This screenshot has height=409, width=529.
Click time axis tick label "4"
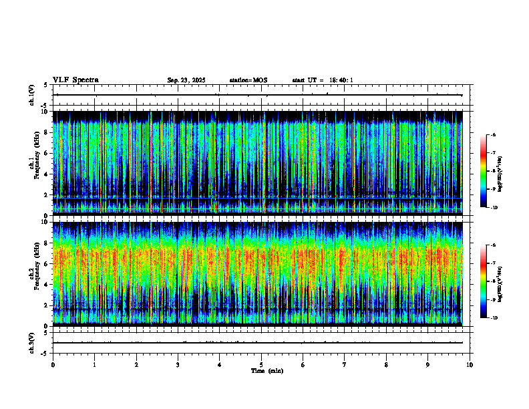pos(220,365)
